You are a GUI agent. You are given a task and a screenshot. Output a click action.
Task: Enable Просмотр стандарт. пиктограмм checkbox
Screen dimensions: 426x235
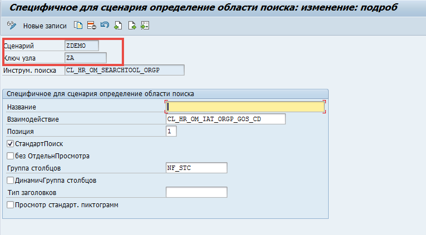tap(11, 205)
